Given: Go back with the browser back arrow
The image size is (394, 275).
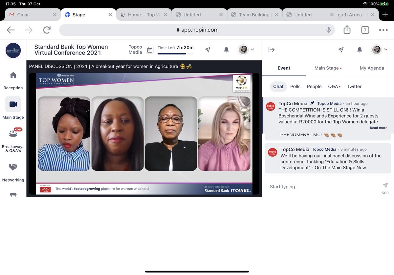Looking at the screenshot, I should pyautogui.click(x=11, y=30).
